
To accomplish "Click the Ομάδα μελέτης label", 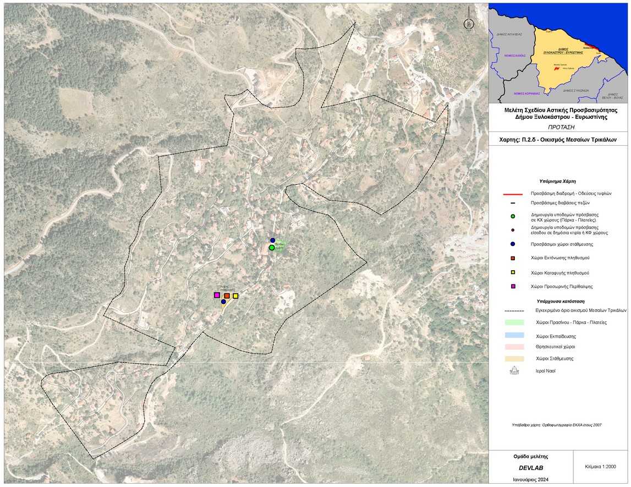I will pyautogui.click(x=531, y=456).
